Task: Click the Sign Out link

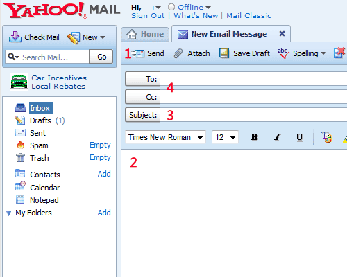Action: (148, 16)
